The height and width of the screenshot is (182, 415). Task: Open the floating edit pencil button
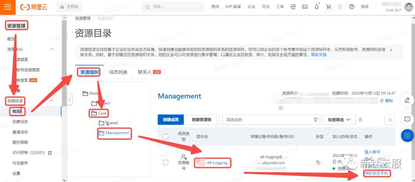(x=408, y=100)
